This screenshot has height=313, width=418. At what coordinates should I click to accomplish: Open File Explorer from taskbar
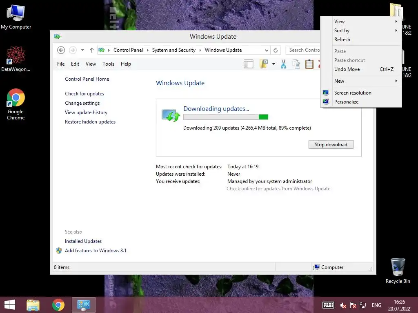click(33, 305)
